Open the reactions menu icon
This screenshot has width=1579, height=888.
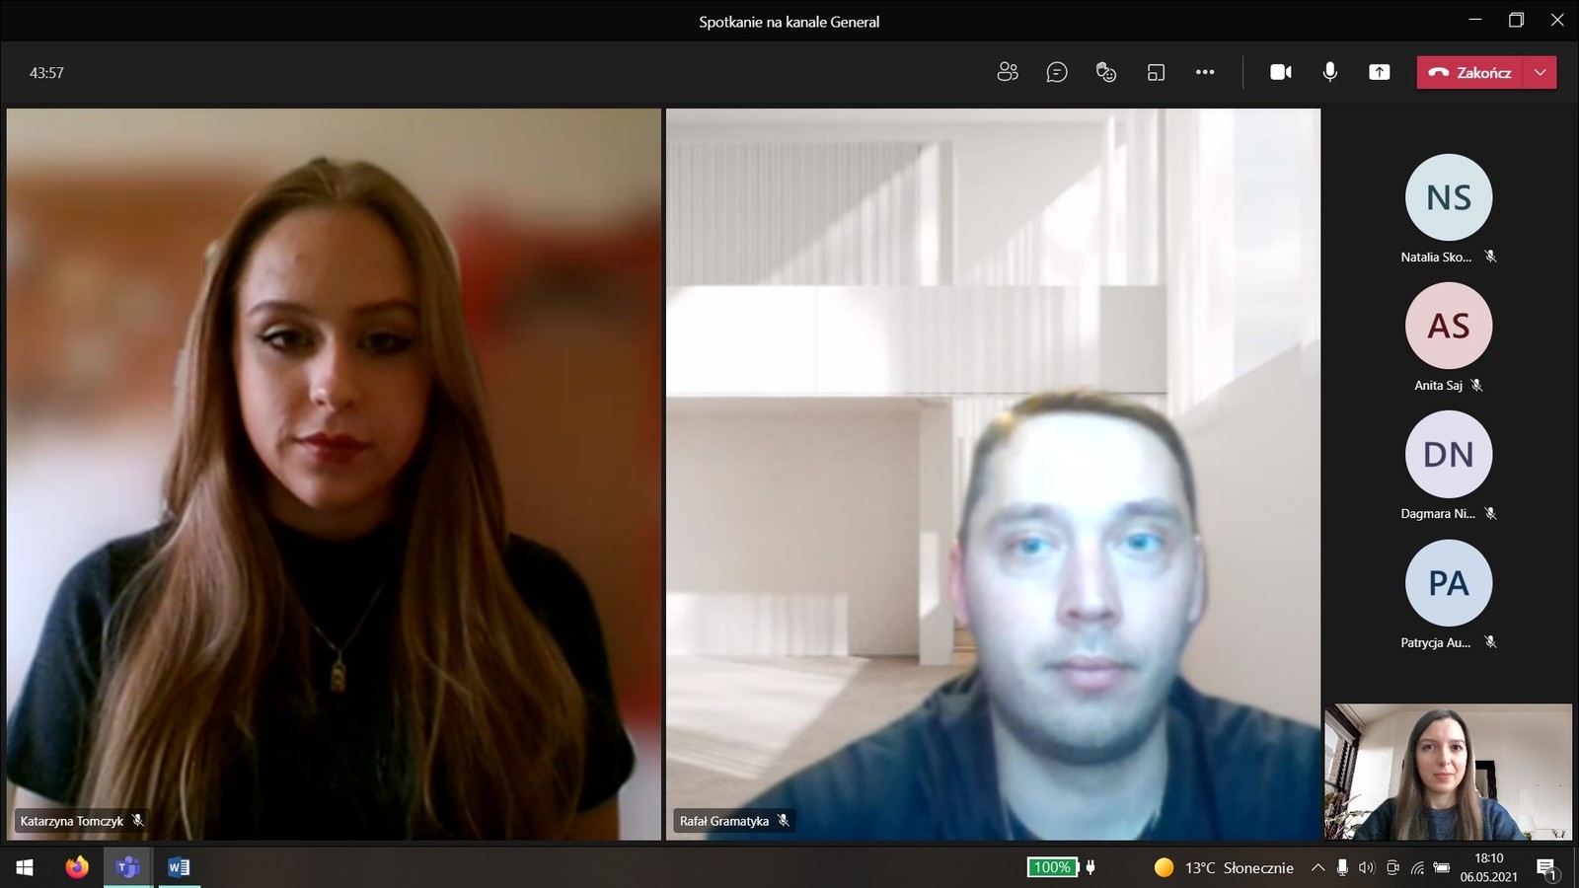(x=1106, y=72)
